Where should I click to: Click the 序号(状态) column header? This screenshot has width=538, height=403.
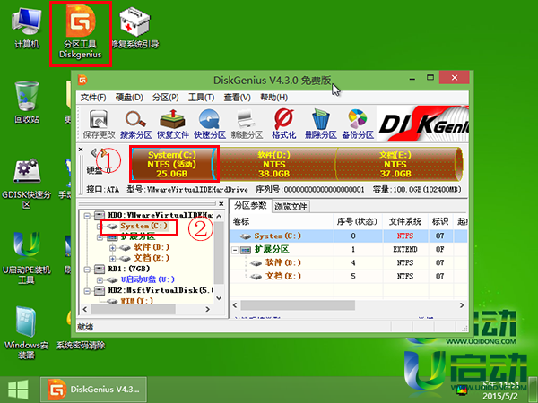pos(358,222)
